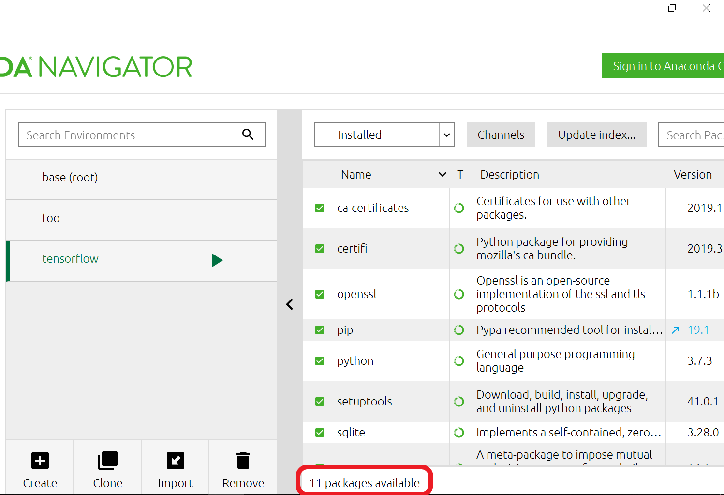Click the ca-certificates package name
The width and height of the screenshot is (724, 495).
click(x=373, y=208)
